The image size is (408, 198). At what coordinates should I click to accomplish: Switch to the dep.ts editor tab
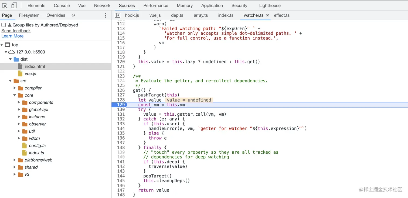(177, 15)
